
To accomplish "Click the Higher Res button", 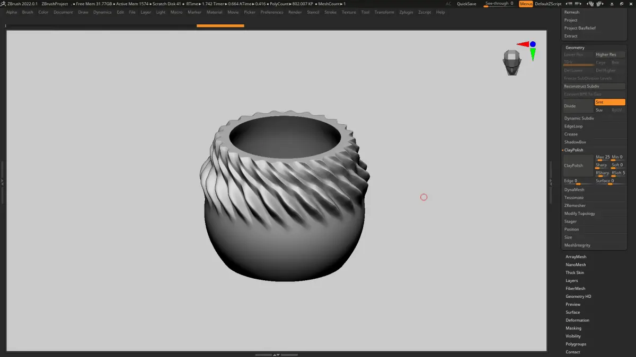I will click(x=610, y=54).
